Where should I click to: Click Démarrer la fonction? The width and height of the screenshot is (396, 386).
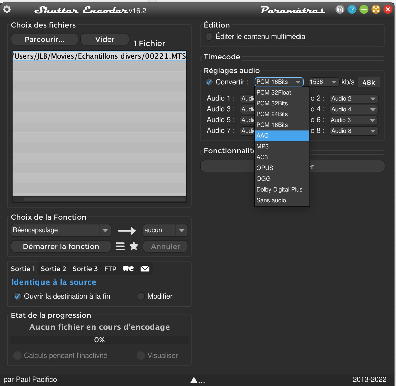click(61, 247)
